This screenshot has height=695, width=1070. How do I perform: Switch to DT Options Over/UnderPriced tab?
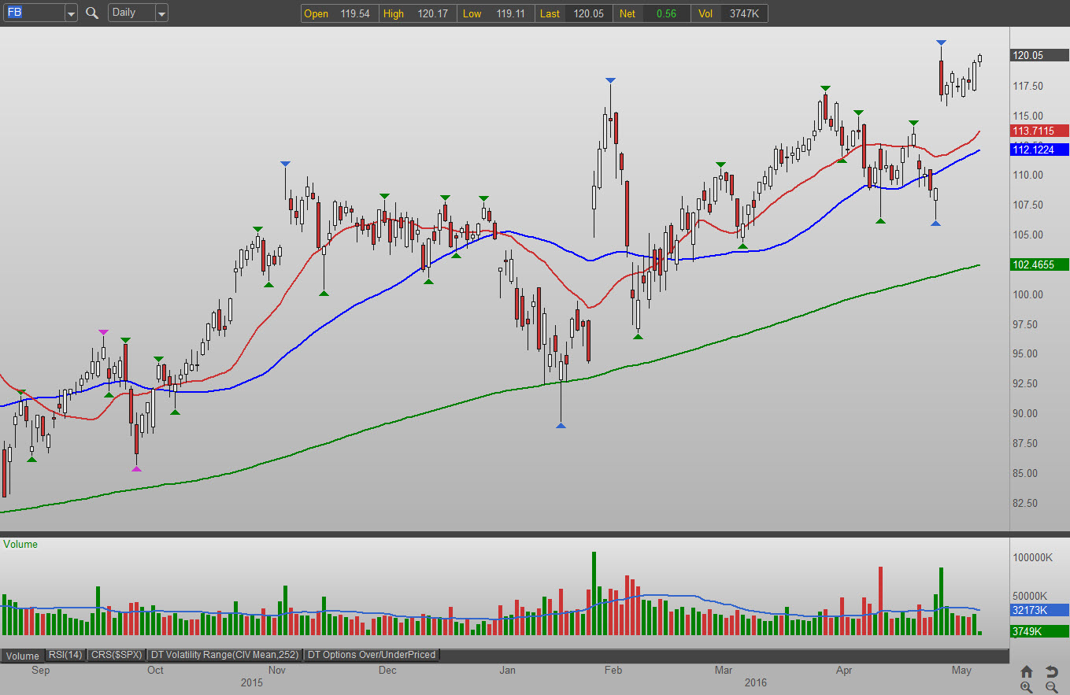pyautogui.click(x=371, y=655)
